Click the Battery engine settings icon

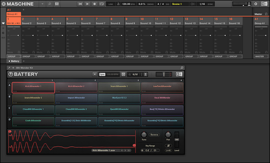point(123,74)
